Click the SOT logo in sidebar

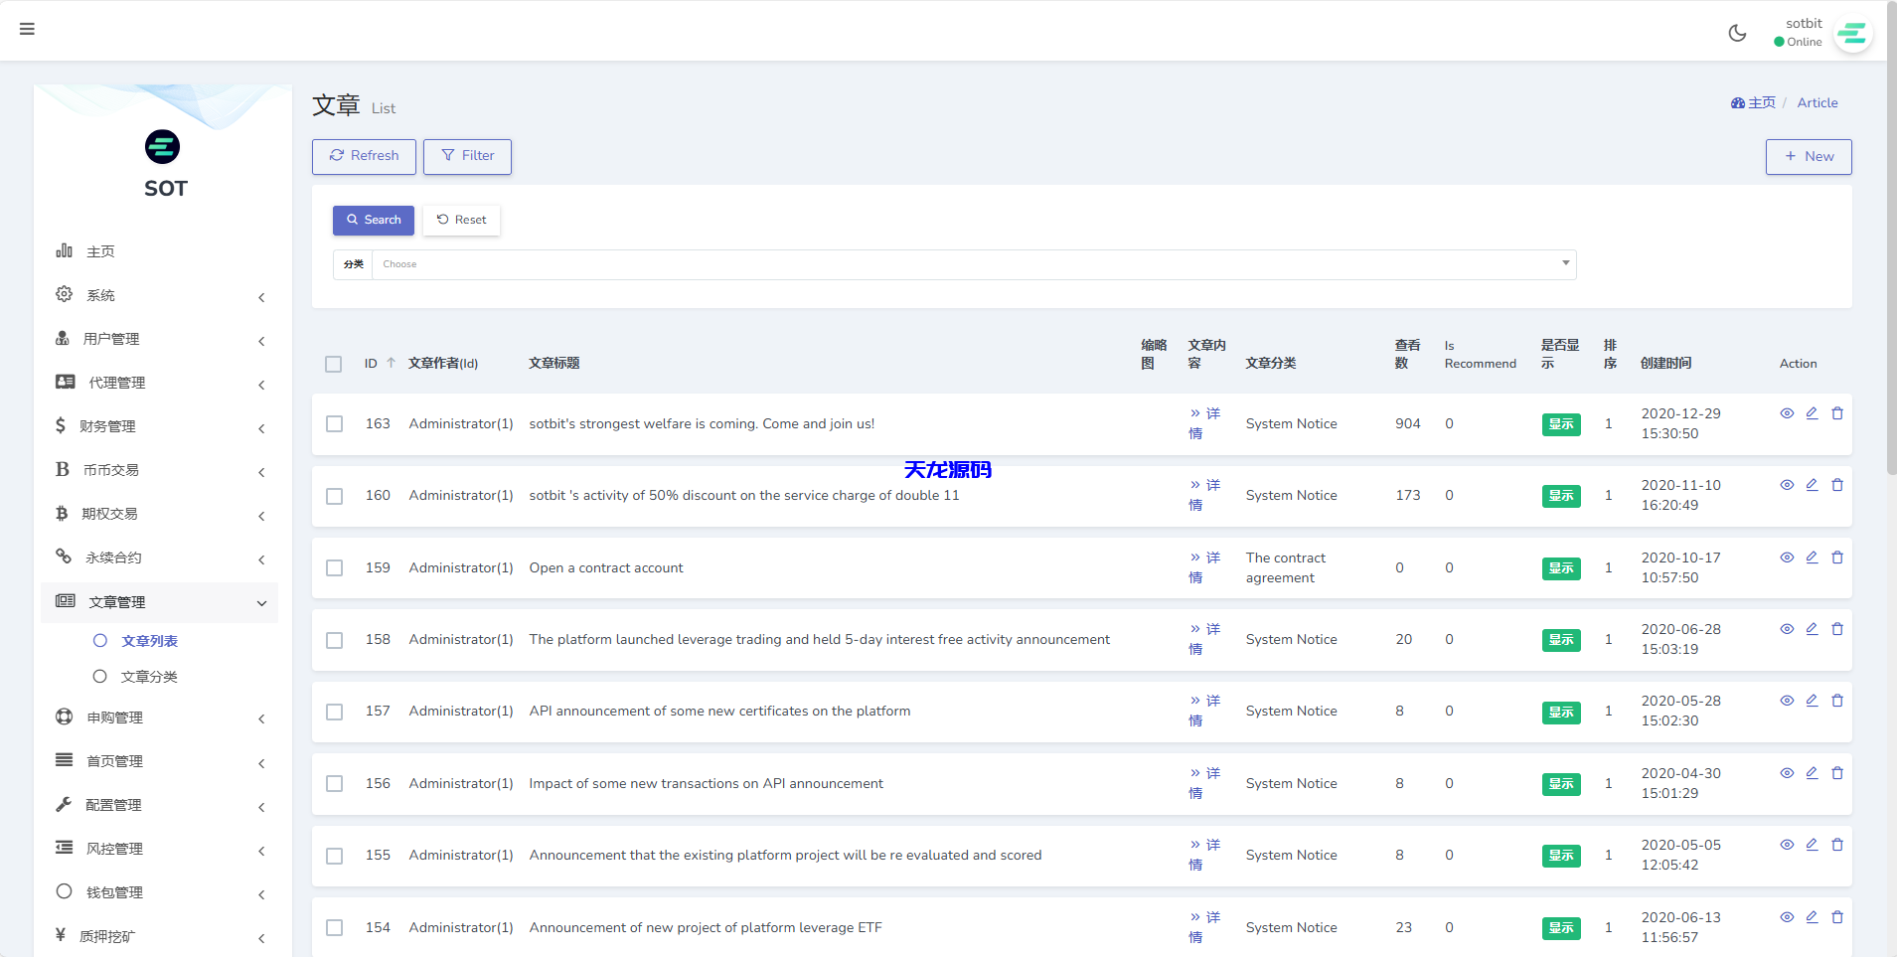click(x=163, y=147)
